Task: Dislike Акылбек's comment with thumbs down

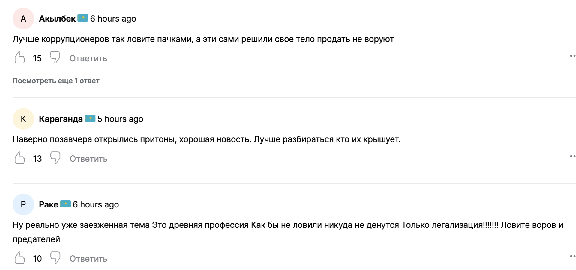Action: [55, 57]
